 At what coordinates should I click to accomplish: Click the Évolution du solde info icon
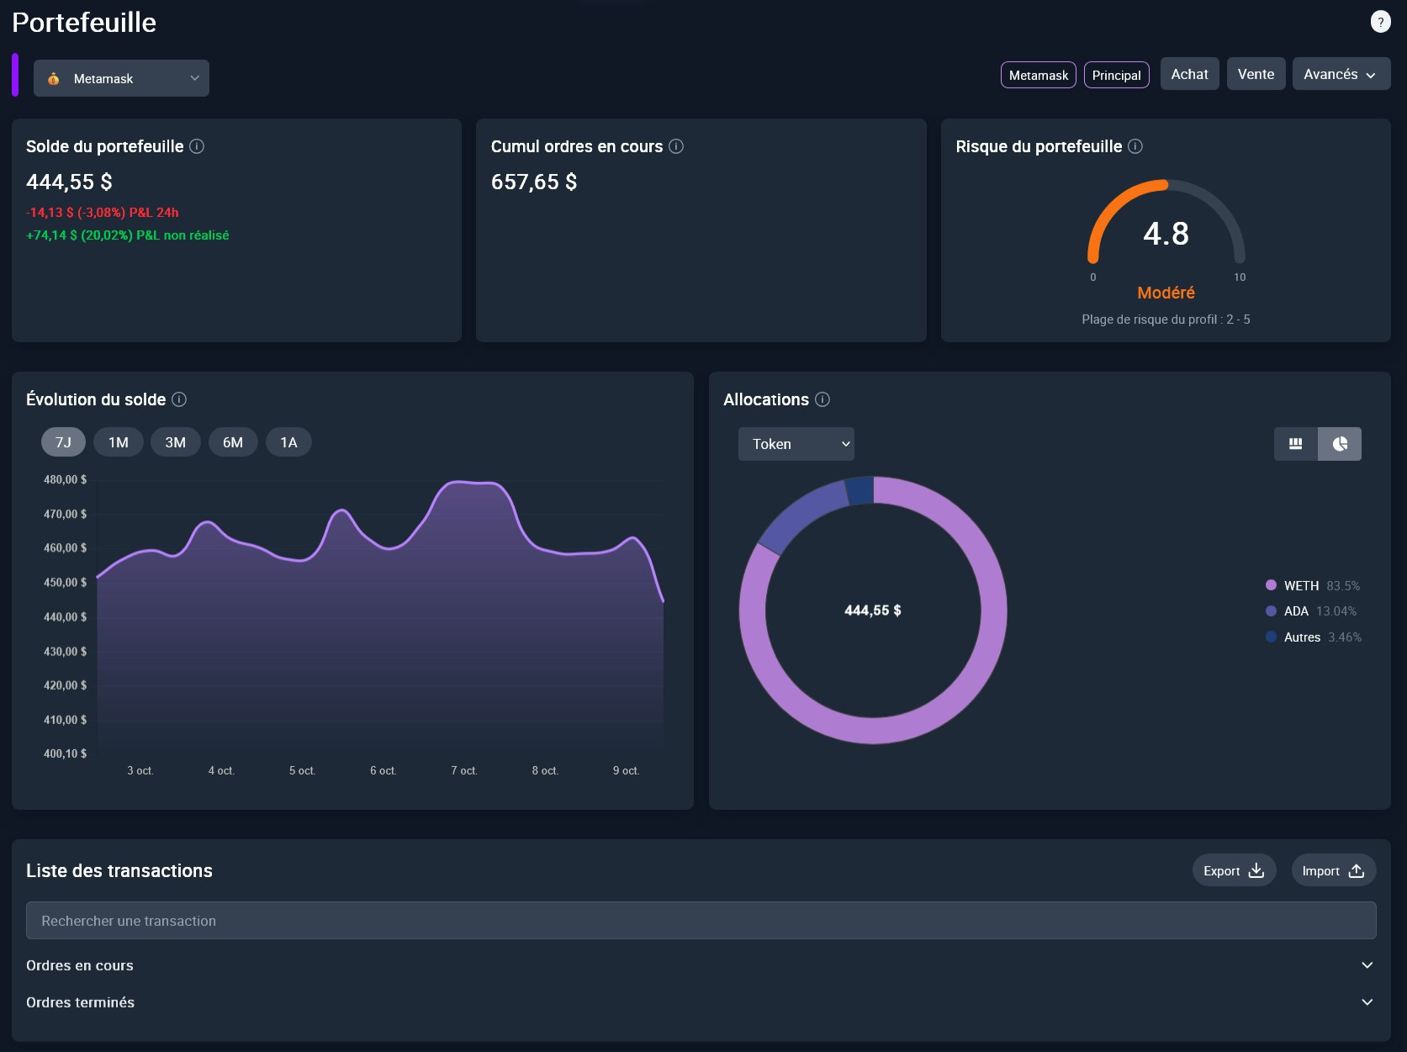pyautogui.click(x=178, y=399)
